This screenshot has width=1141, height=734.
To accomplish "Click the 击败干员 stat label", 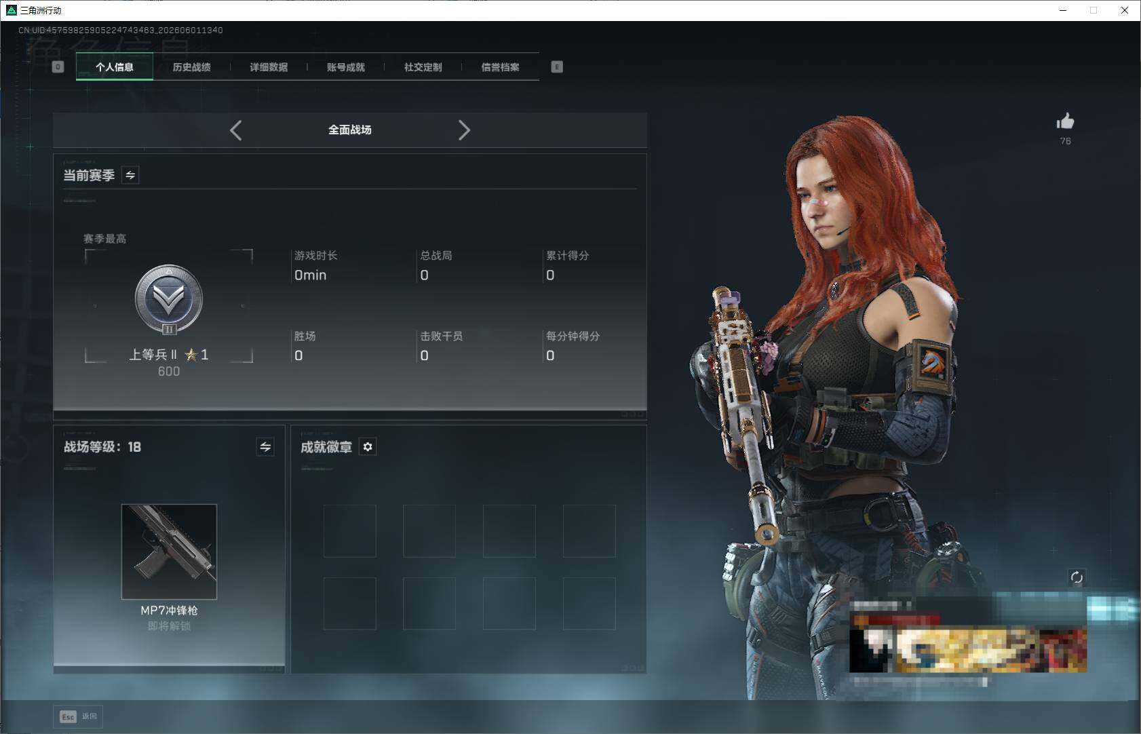I will click(x=442, y=336).
